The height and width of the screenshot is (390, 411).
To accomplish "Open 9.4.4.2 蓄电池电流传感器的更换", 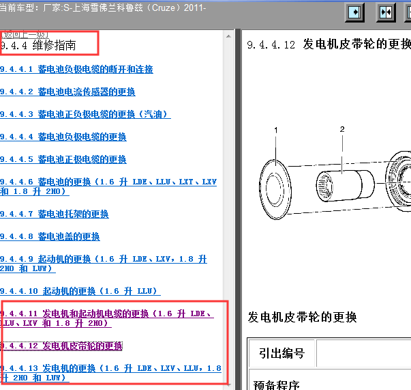I will (67, 92).
